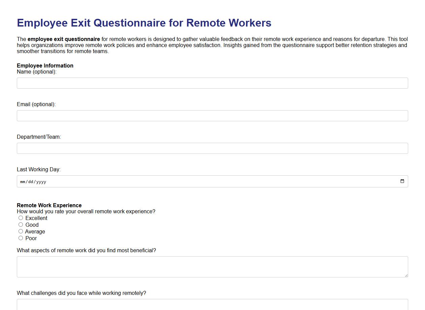Click the challenges text area
The width and height of the screenshot is (425, 310).
coord(212,306)
